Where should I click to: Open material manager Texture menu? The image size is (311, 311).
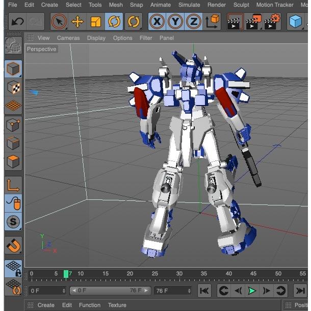tap(117, 305)
